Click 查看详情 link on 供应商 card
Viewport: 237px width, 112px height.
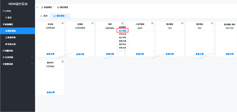click(50, 54)
